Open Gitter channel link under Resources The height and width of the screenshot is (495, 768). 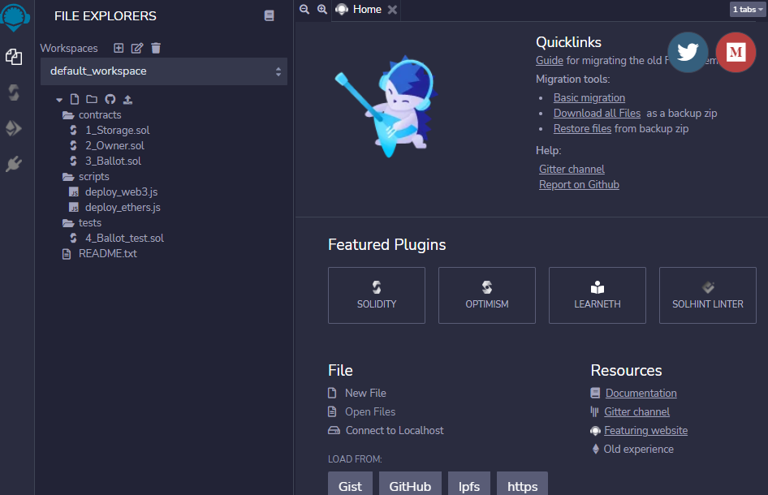tap(636, 411)
